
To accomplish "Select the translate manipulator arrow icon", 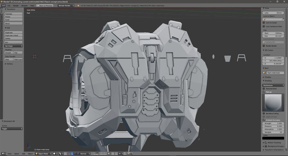I will click(x=72, y=154).
